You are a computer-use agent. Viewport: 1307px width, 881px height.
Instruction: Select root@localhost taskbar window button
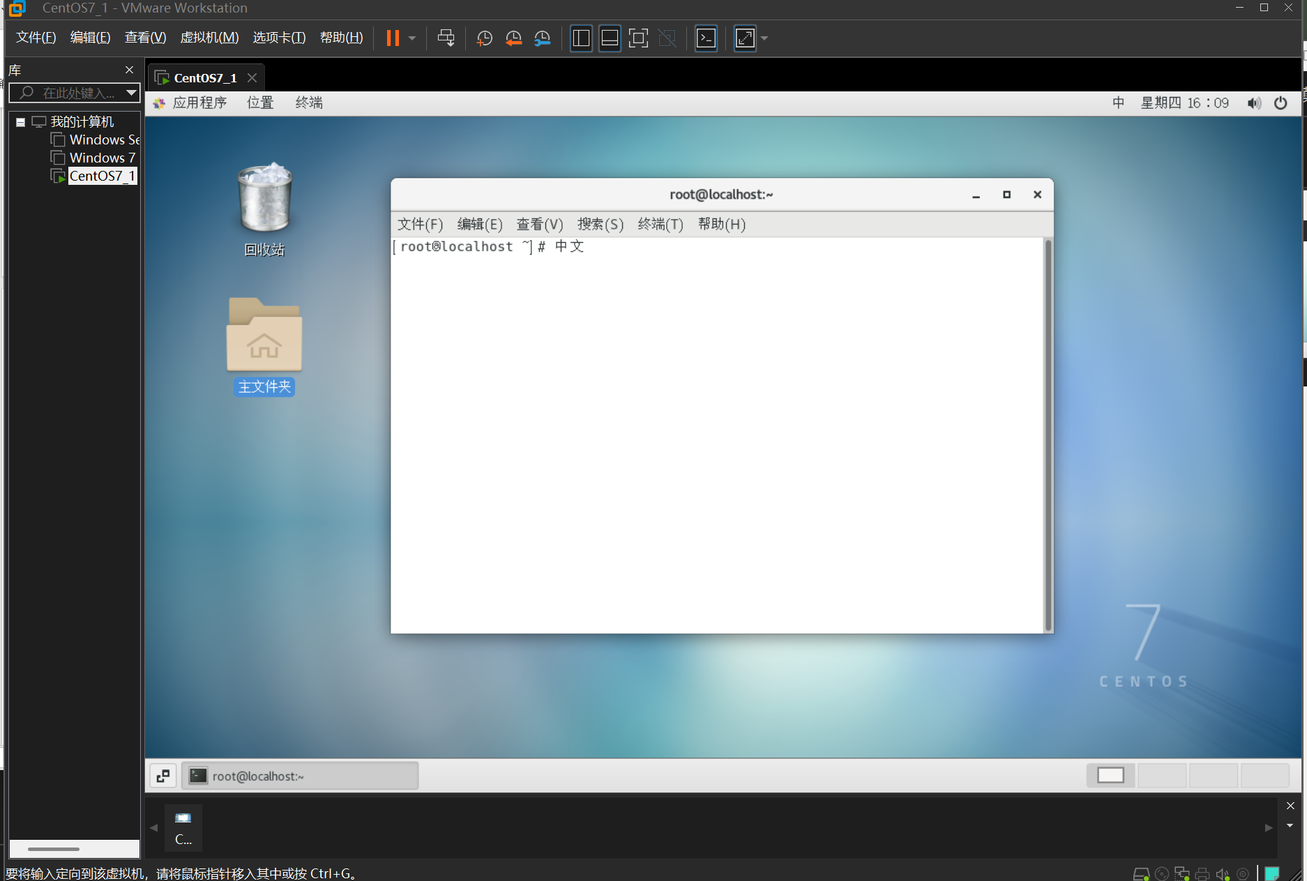[x=301, y=776]
